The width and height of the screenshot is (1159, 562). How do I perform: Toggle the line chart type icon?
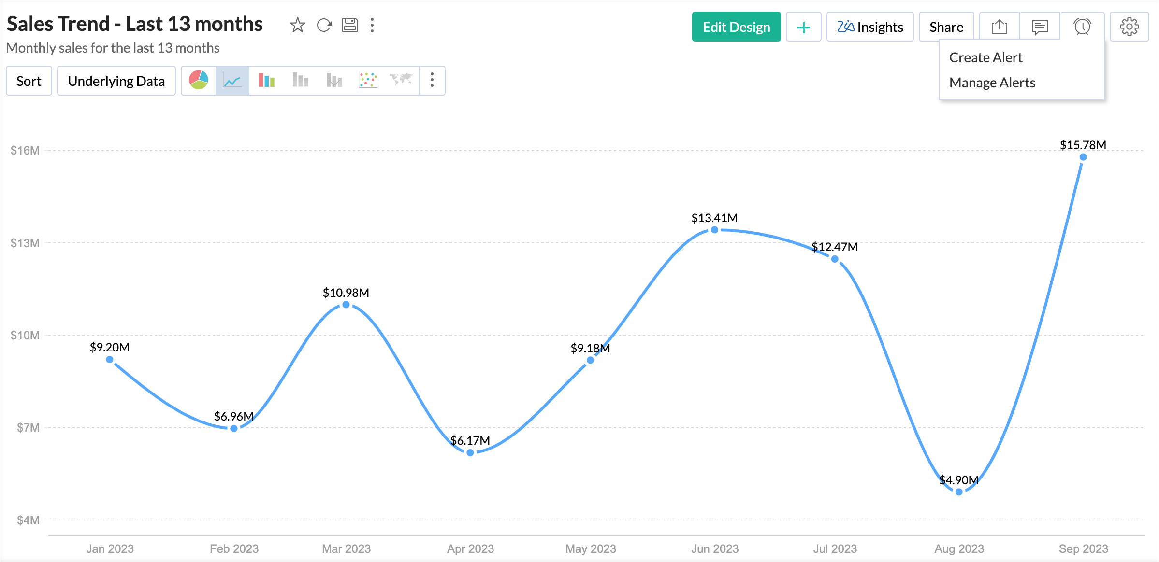click(232, 80)
